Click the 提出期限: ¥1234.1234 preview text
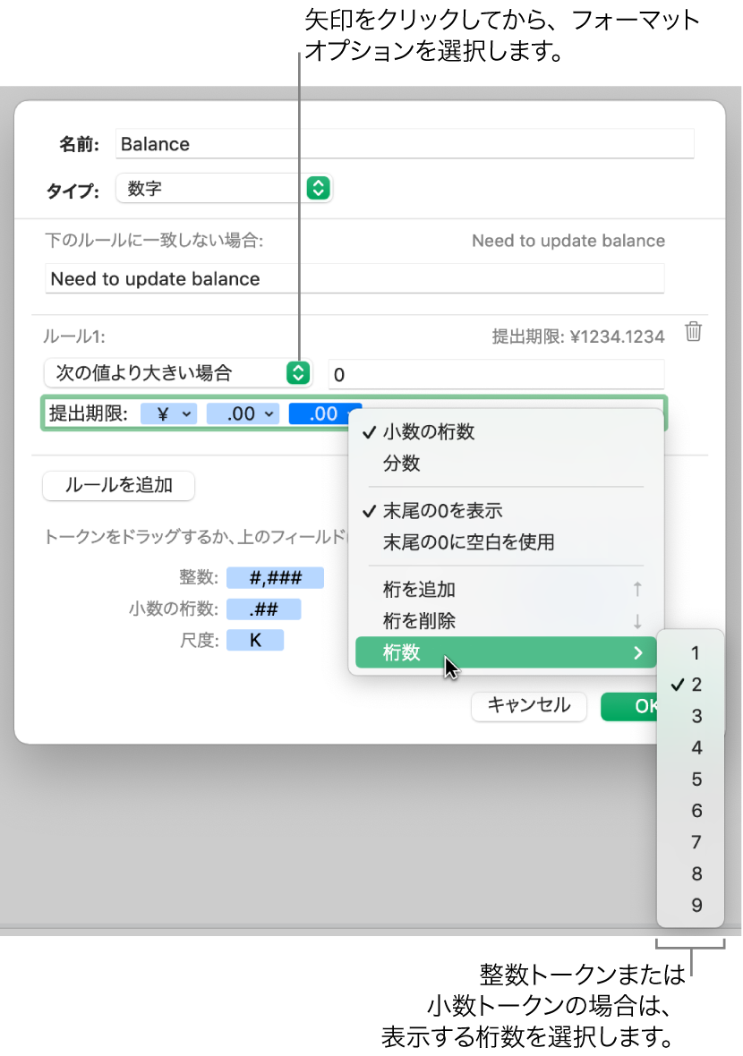Screen dimensions: 743x1056 tap(578, 336)
